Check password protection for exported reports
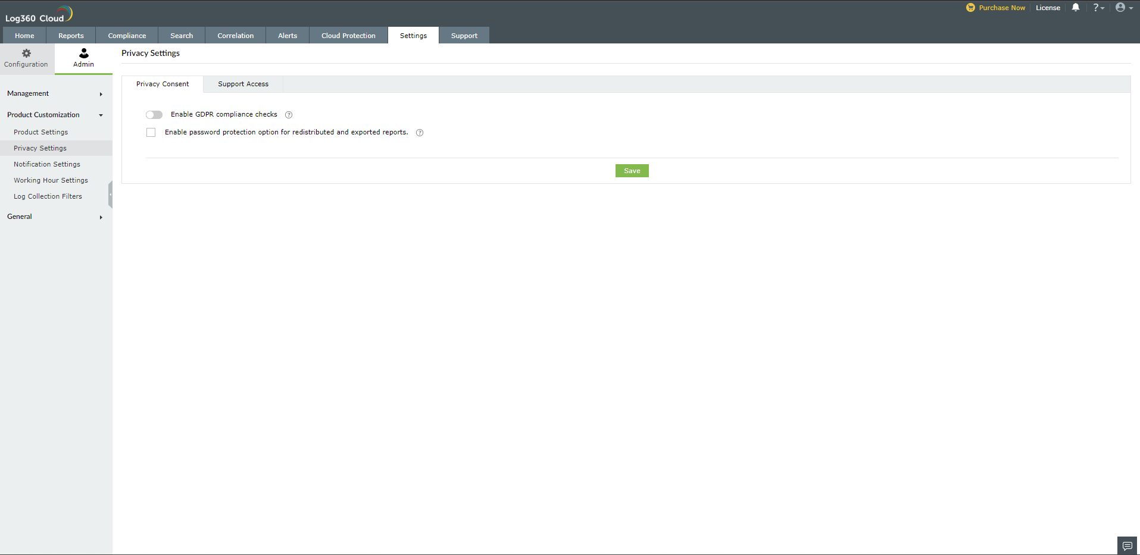 [151, 133]
